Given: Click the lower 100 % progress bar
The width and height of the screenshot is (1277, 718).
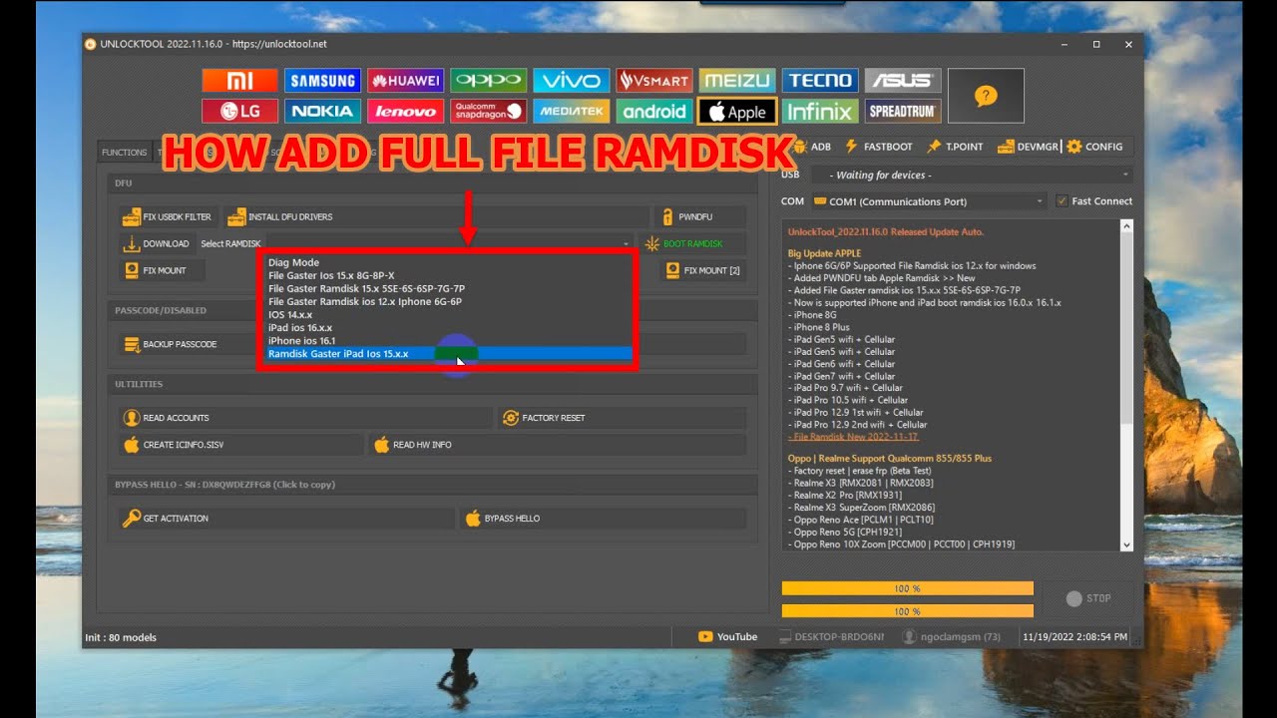Looking at the screenshot, I should click(x=907, y=611).
